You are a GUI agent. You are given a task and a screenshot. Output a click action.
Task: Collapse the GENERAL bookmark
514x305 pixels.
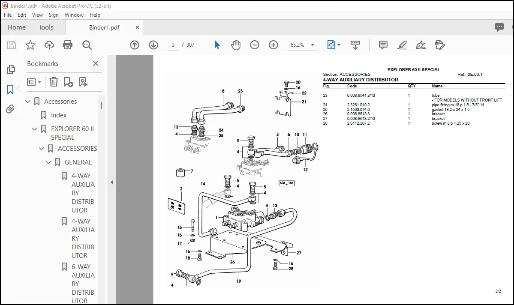click(x=48, y=162)
